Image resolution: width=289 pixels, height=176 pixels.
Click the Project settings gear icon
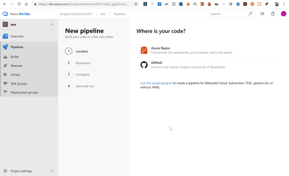(x=5, y=171)
